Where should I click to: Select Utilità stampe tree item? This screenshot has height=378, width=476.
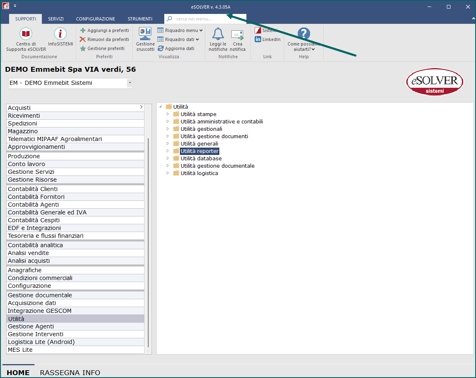pos(198,114)
